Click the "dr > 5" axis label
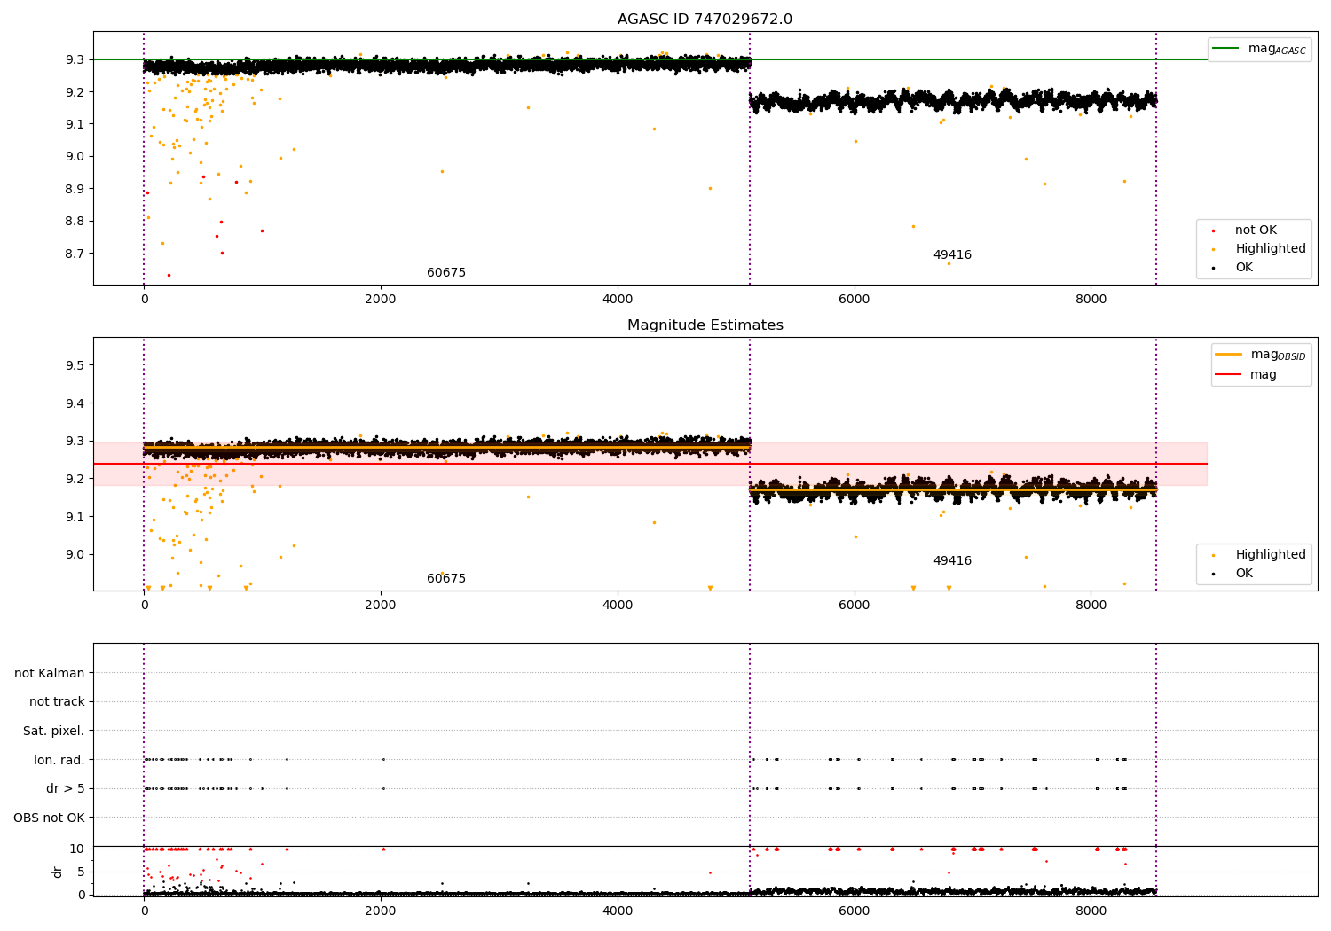Screen dimensions: 1331x931 [x=66, y=789]
